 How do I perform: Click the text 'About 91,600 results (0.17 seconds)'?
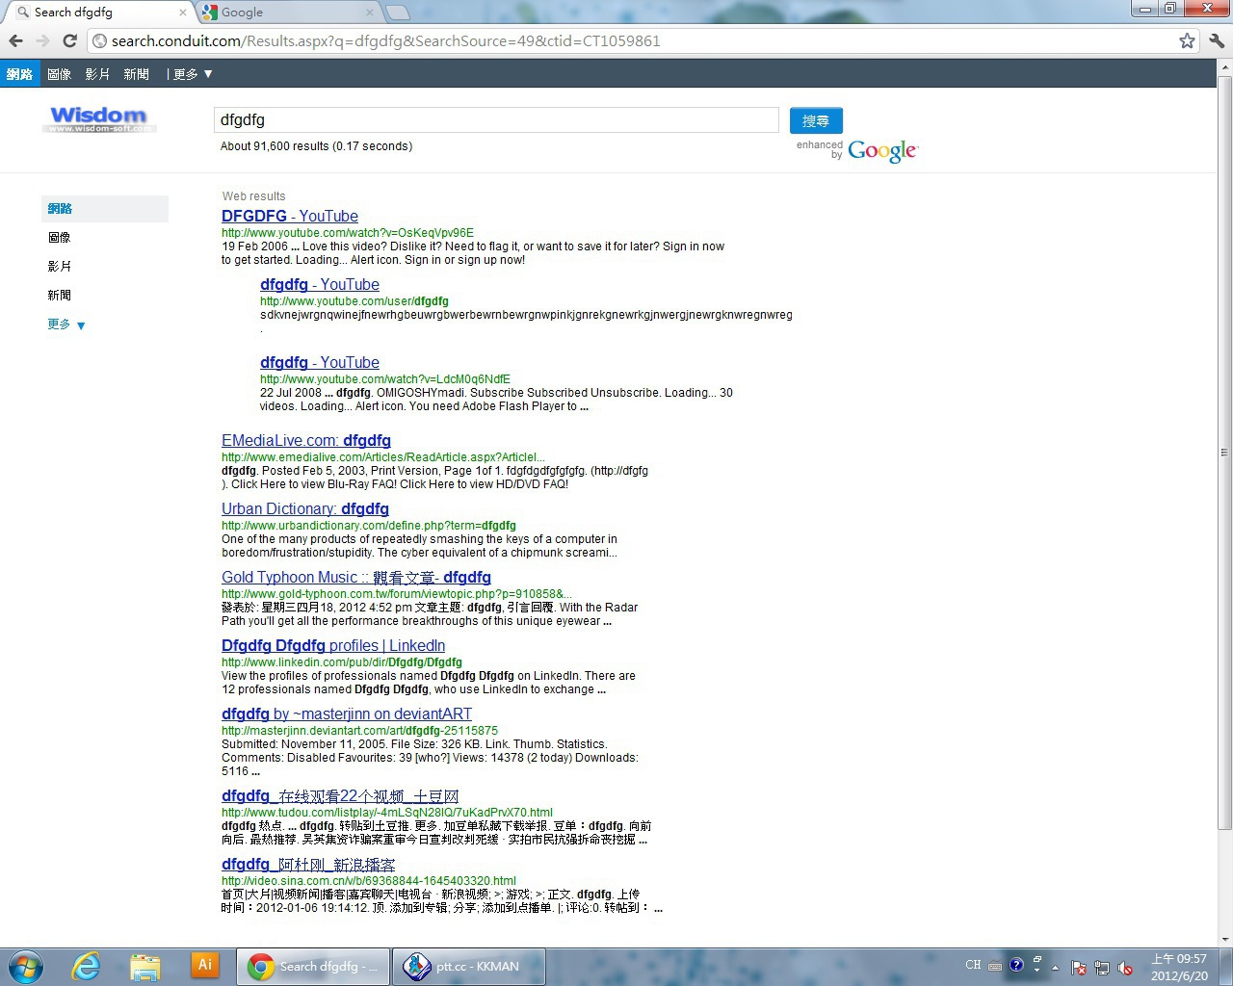[316, 146]
